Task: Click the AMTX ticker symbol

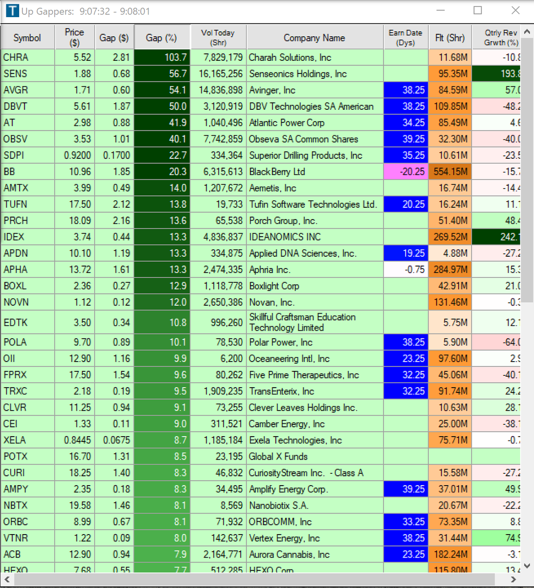Action: (x=16, y=188)
